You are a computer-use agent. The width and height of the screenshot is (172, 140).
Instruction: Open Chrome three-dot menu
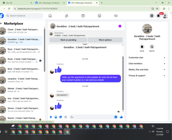coord(169,9)
